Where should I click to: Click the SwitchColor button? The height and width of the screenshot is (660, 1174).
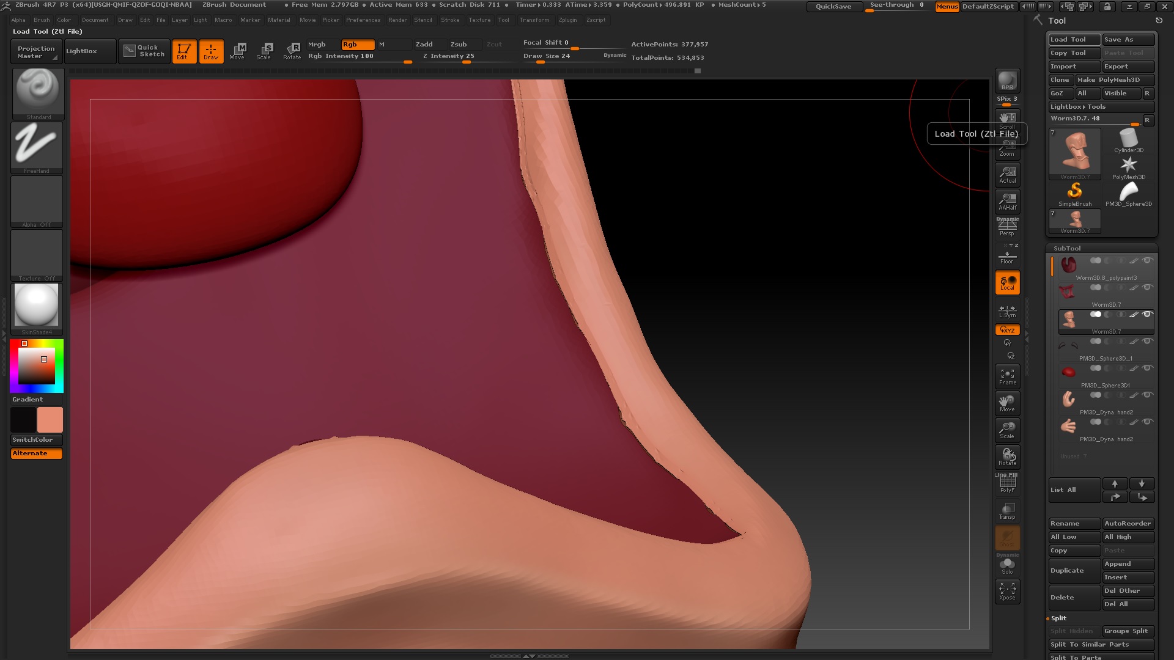tap(37, 440)
